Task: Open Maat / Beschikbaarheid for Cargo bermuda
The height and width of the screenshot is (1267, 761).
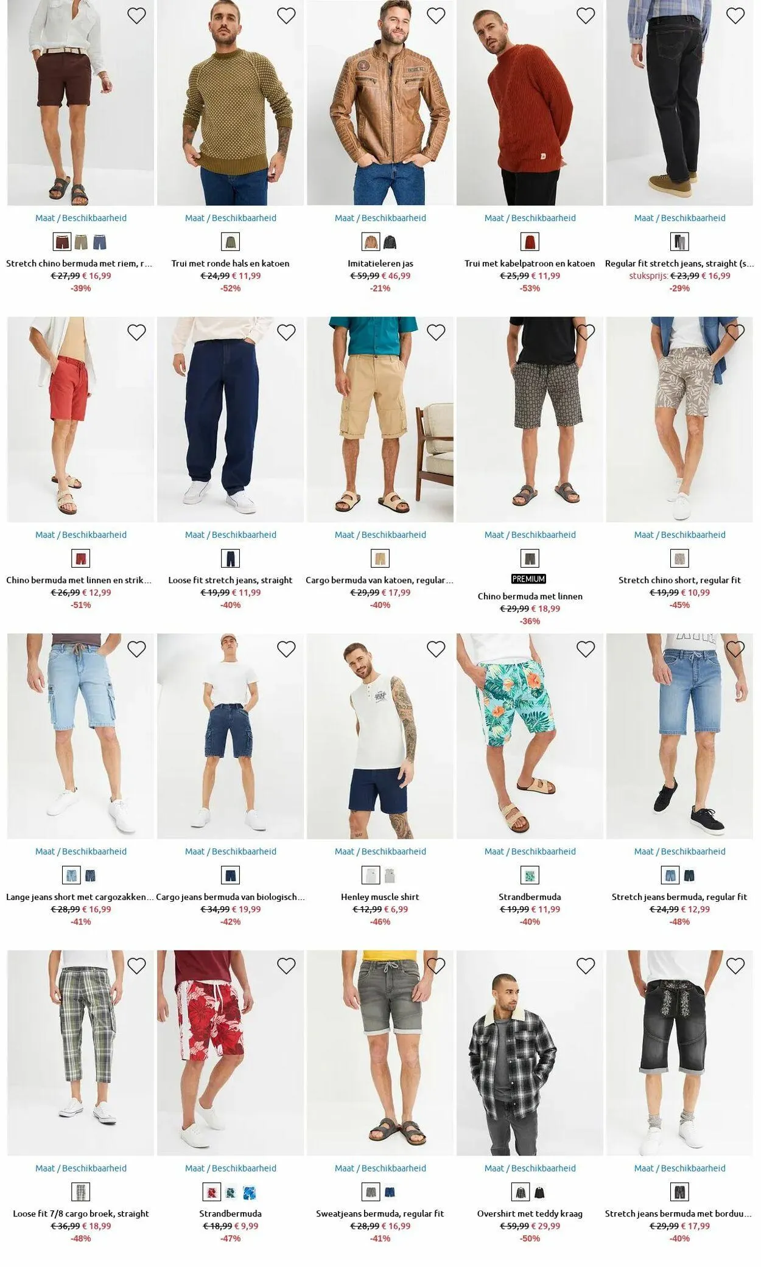Action: pyautogui.click(x=380, y=535)
